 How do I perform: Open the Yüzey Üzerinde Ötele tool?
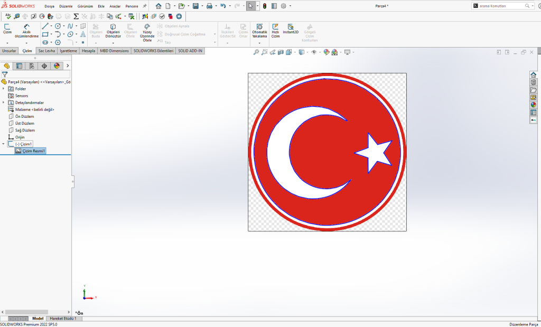click(147, 32)
